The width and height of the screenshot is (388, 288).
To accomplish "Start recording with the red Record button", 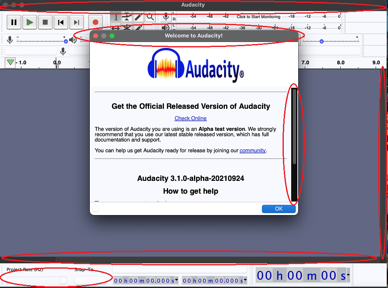I will [x=95, y=22].
